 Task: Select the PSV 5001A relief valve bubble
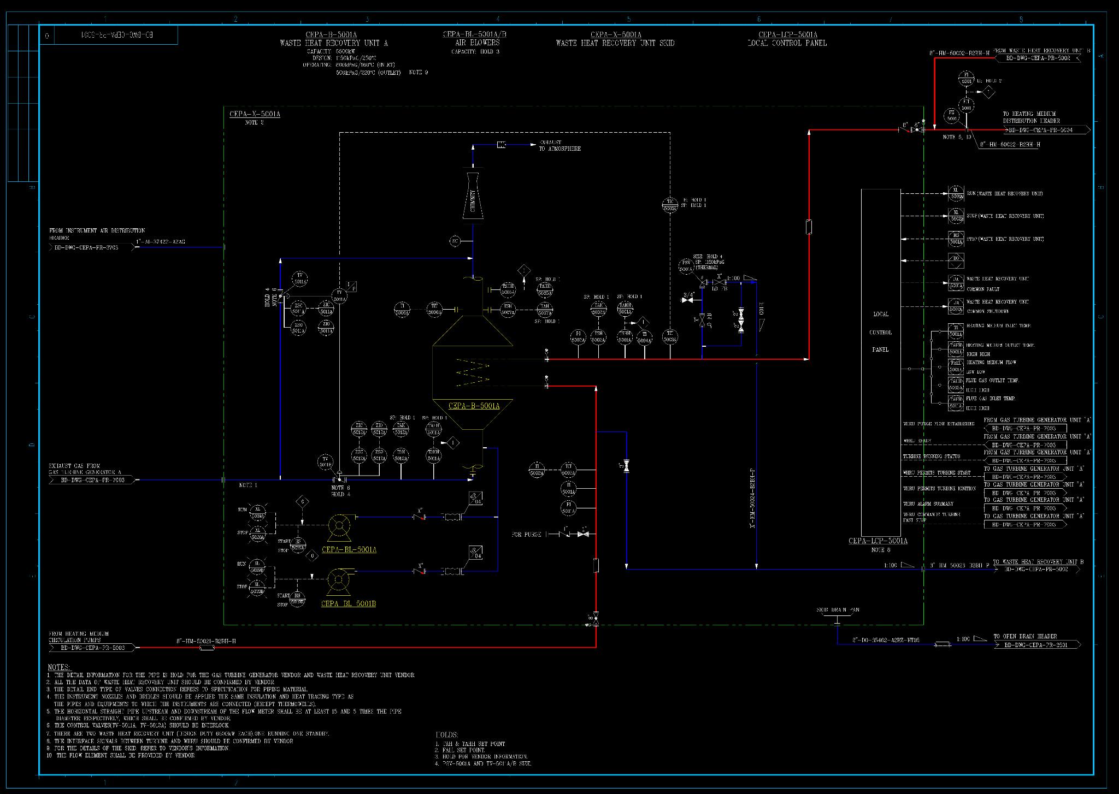point(686,266)
